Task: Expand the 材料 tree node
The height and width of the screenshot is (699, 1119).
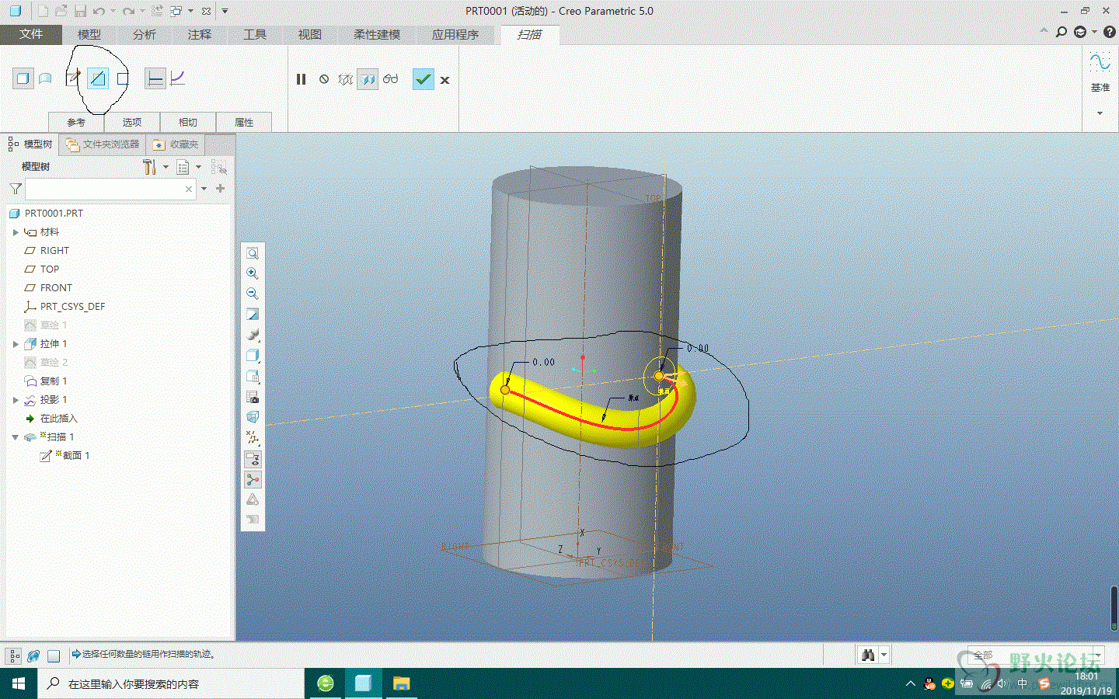Action: tap(16, 232)
